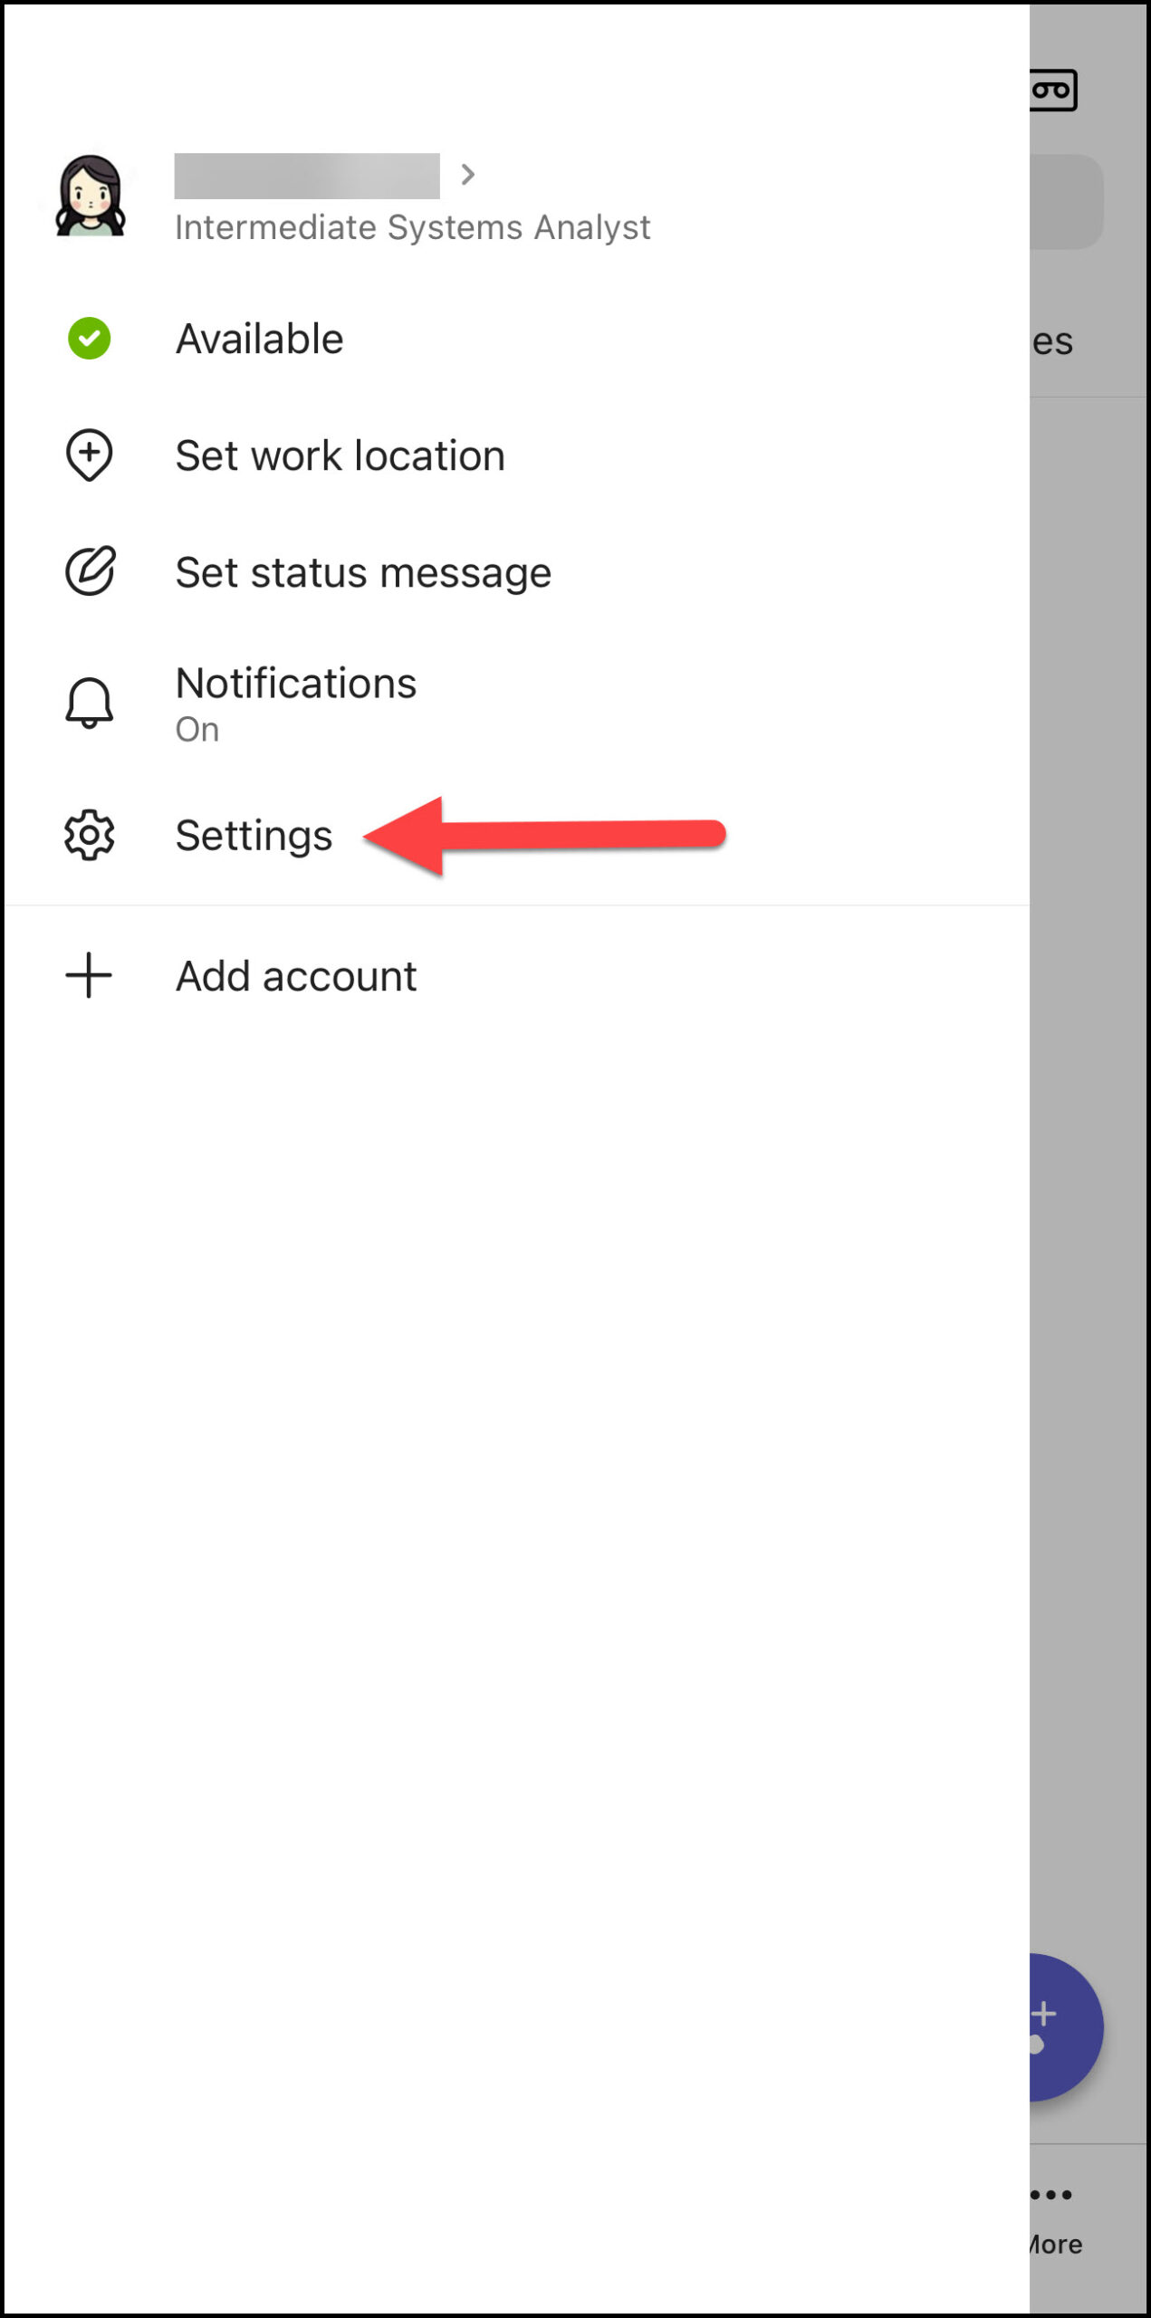
Task: Choose Set work location from the menu
Action: [x=340, y=455]
